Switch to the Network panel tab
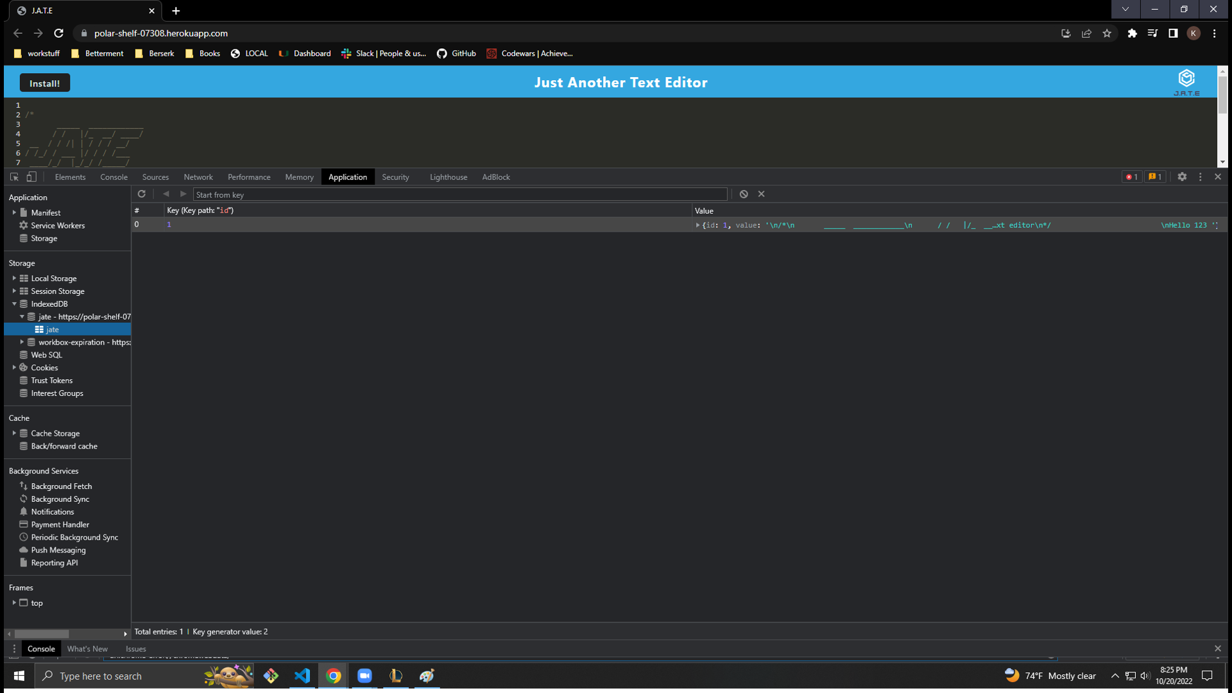Viewport: 1232px width, 693px height. click(198, 176)
